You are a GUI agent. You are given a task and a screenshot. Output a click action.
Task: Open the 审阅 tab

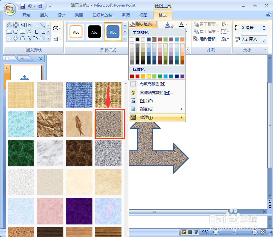pyautogui.click(x=126, y=15)
